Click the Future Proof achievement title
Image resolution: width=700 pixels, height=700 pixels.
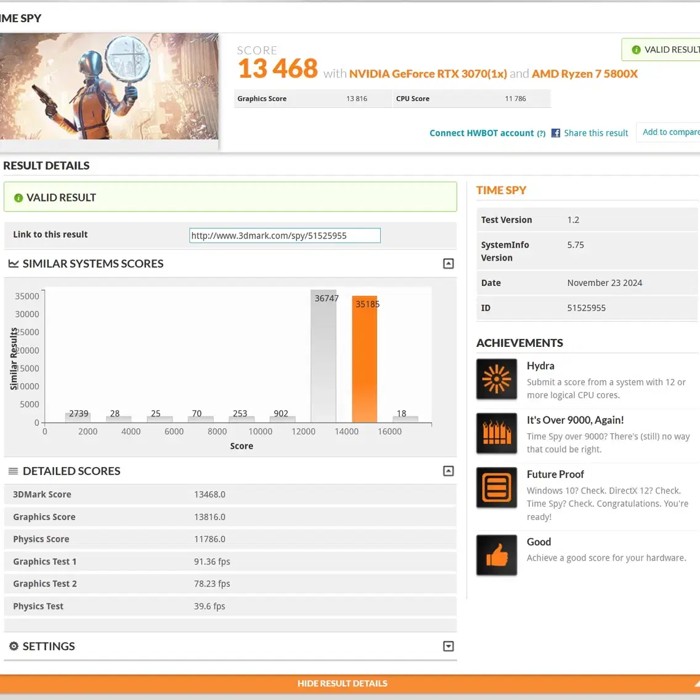point(555,474)
